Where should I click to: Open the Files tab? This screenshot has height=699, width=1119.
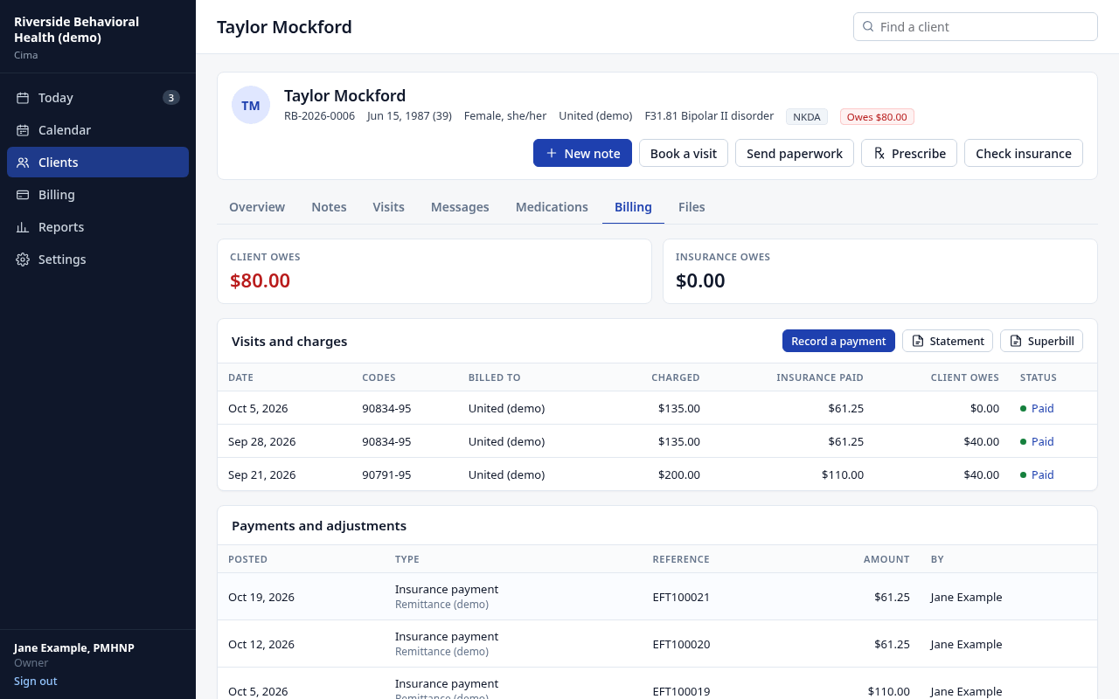pos(692,207)
